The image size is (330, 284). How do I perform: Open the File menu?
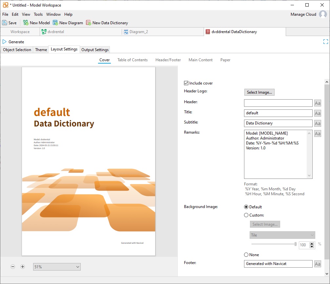5,14
